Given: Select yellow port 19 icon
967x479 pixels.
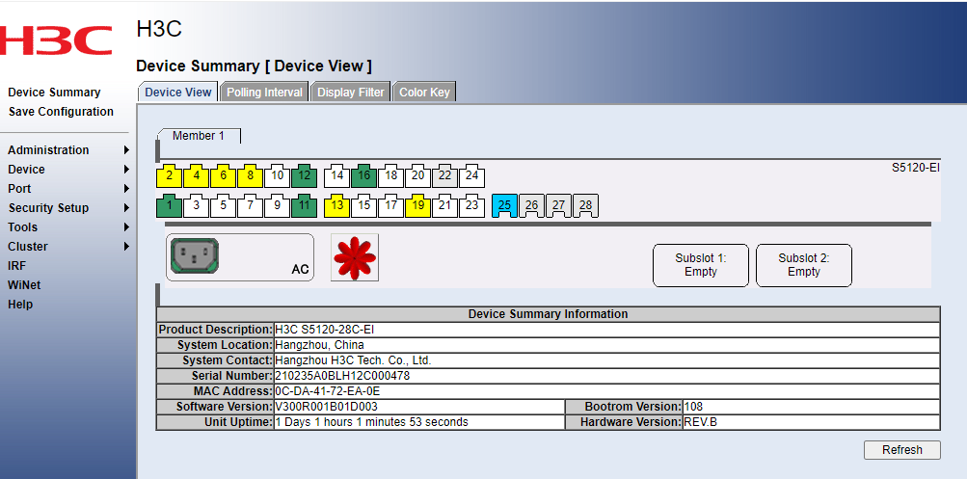Looking at the screenshot, I should 418,206.
